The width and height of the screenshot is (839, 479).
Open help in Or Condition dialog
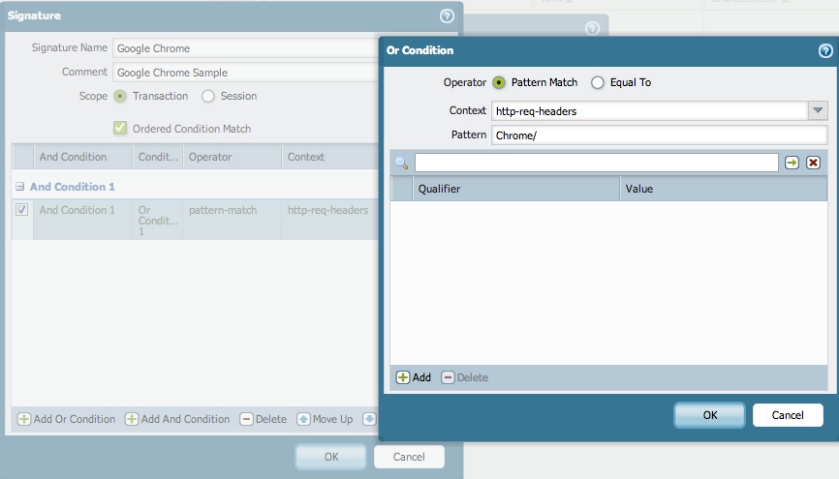point(825,50)
